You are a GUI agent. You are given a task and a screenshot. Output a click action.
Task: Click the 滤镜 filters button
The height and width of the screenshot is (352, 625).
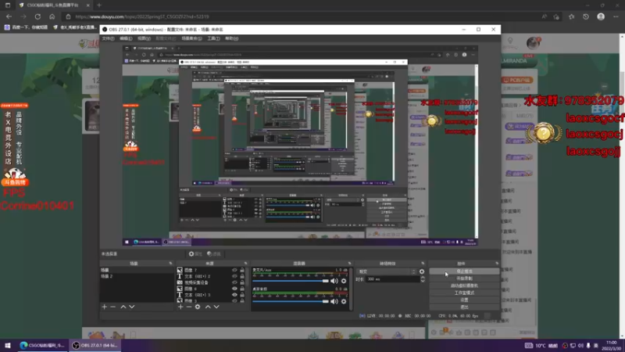[214, 253]
